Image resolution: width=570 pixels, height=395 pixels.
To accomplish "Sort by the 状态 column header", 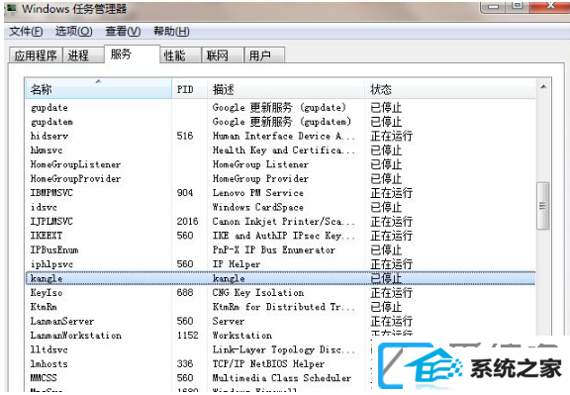I will (x=450, y=89).
